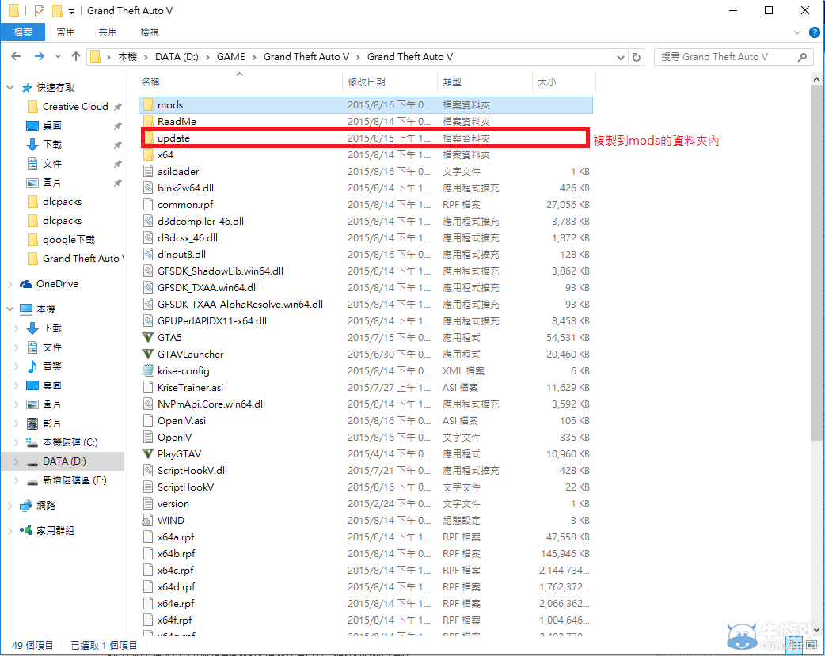Open the 檔案 menu tab
Image resolution: width=825 pixels, height=656 pixels.
pos(23,32)
